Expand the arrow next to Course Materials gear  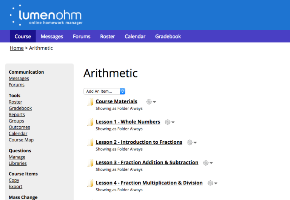tap(154, 102)
